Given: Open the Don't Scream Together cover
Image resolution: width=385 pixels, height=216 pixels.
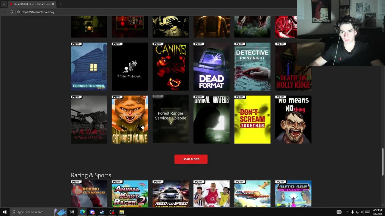Looking at the screenshot, I should [252, 119].
